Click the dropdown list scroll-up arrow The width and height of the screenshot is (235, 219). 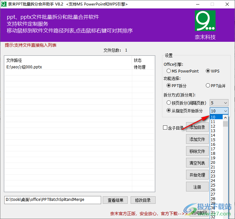click(x=225, y=118)
